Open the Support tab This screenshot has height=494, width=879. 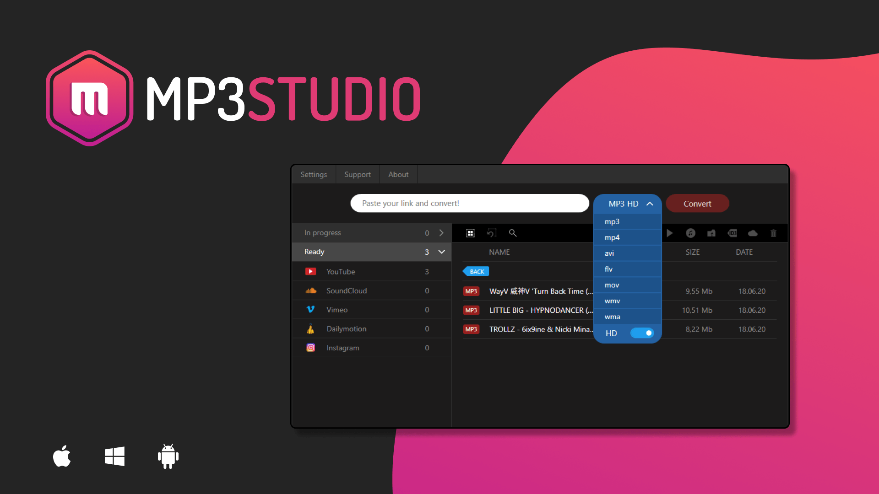[x=358, y=175]
